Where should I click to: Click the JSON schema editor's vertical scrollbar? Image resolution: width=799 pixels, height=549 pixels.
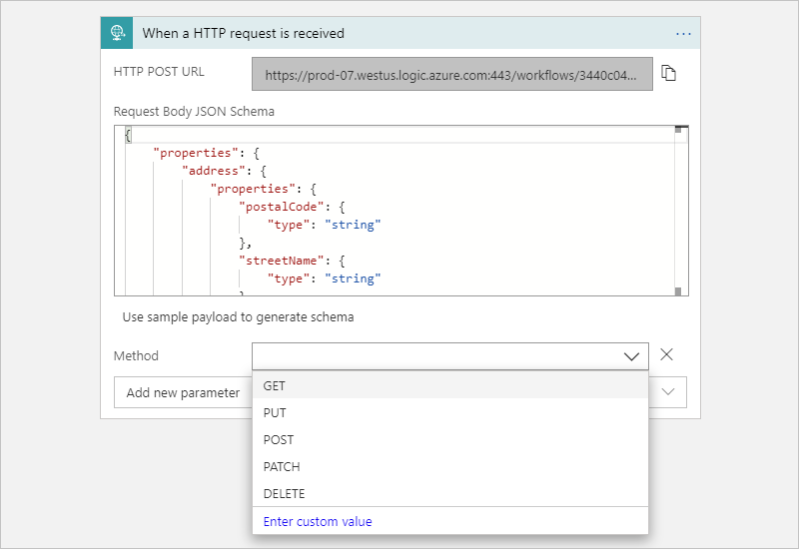click(x=678, y=210)
